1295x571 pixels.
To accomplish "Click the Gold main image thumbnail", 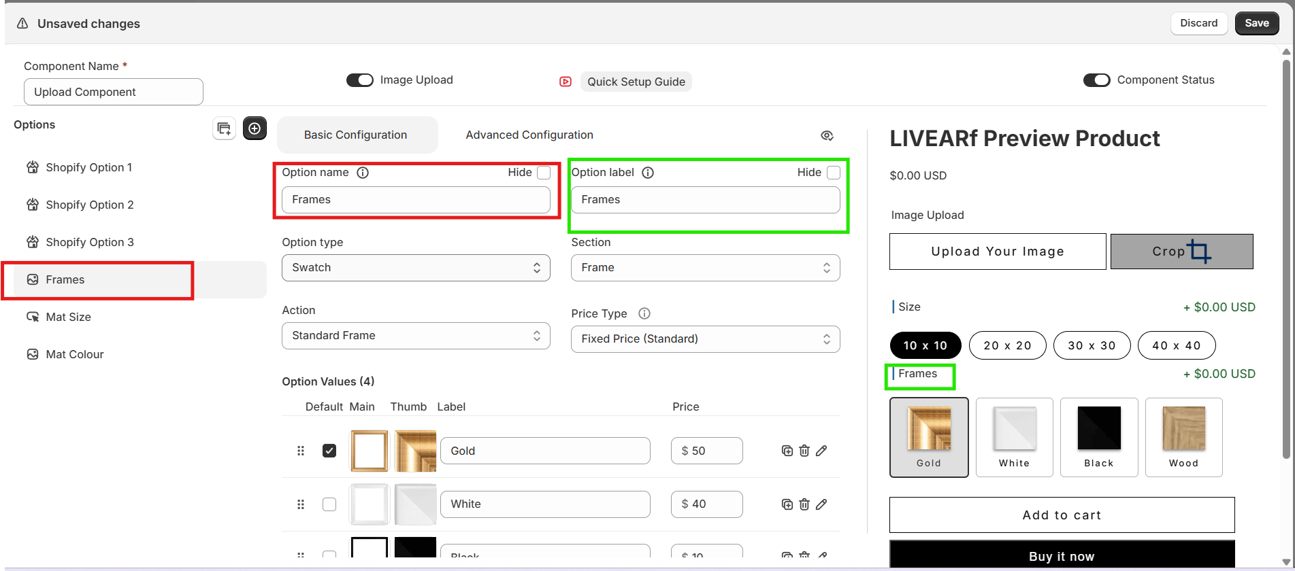I will coord(370,451).
